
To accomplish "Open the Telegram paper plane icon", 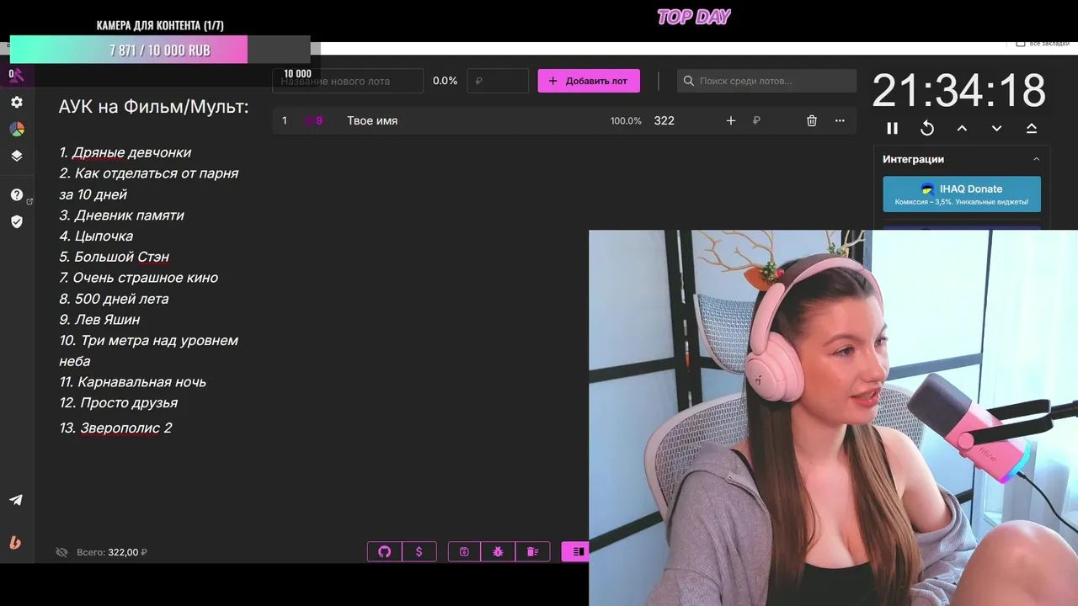I will tap(16, 500).
